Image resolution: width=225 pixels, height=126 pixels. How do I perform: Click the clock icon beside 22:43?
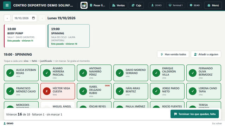coord(191,5)
